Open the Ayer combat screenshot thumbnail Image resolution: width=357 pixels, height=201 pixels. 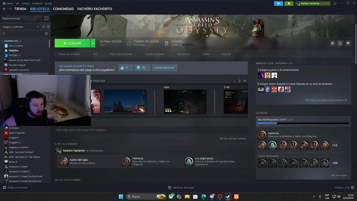coord(185,101)
